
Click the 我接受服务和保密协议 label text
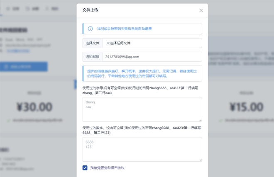(x=107, y=168)
